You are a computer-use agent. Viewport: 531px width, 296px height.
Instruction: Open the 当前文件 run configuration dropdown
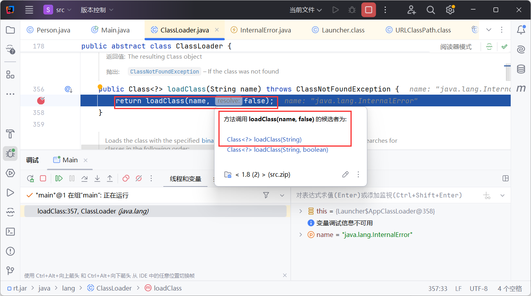coord(306,10)
